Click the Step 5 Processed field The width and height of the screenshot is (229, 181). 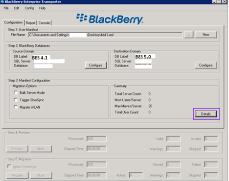pos(96,164)
